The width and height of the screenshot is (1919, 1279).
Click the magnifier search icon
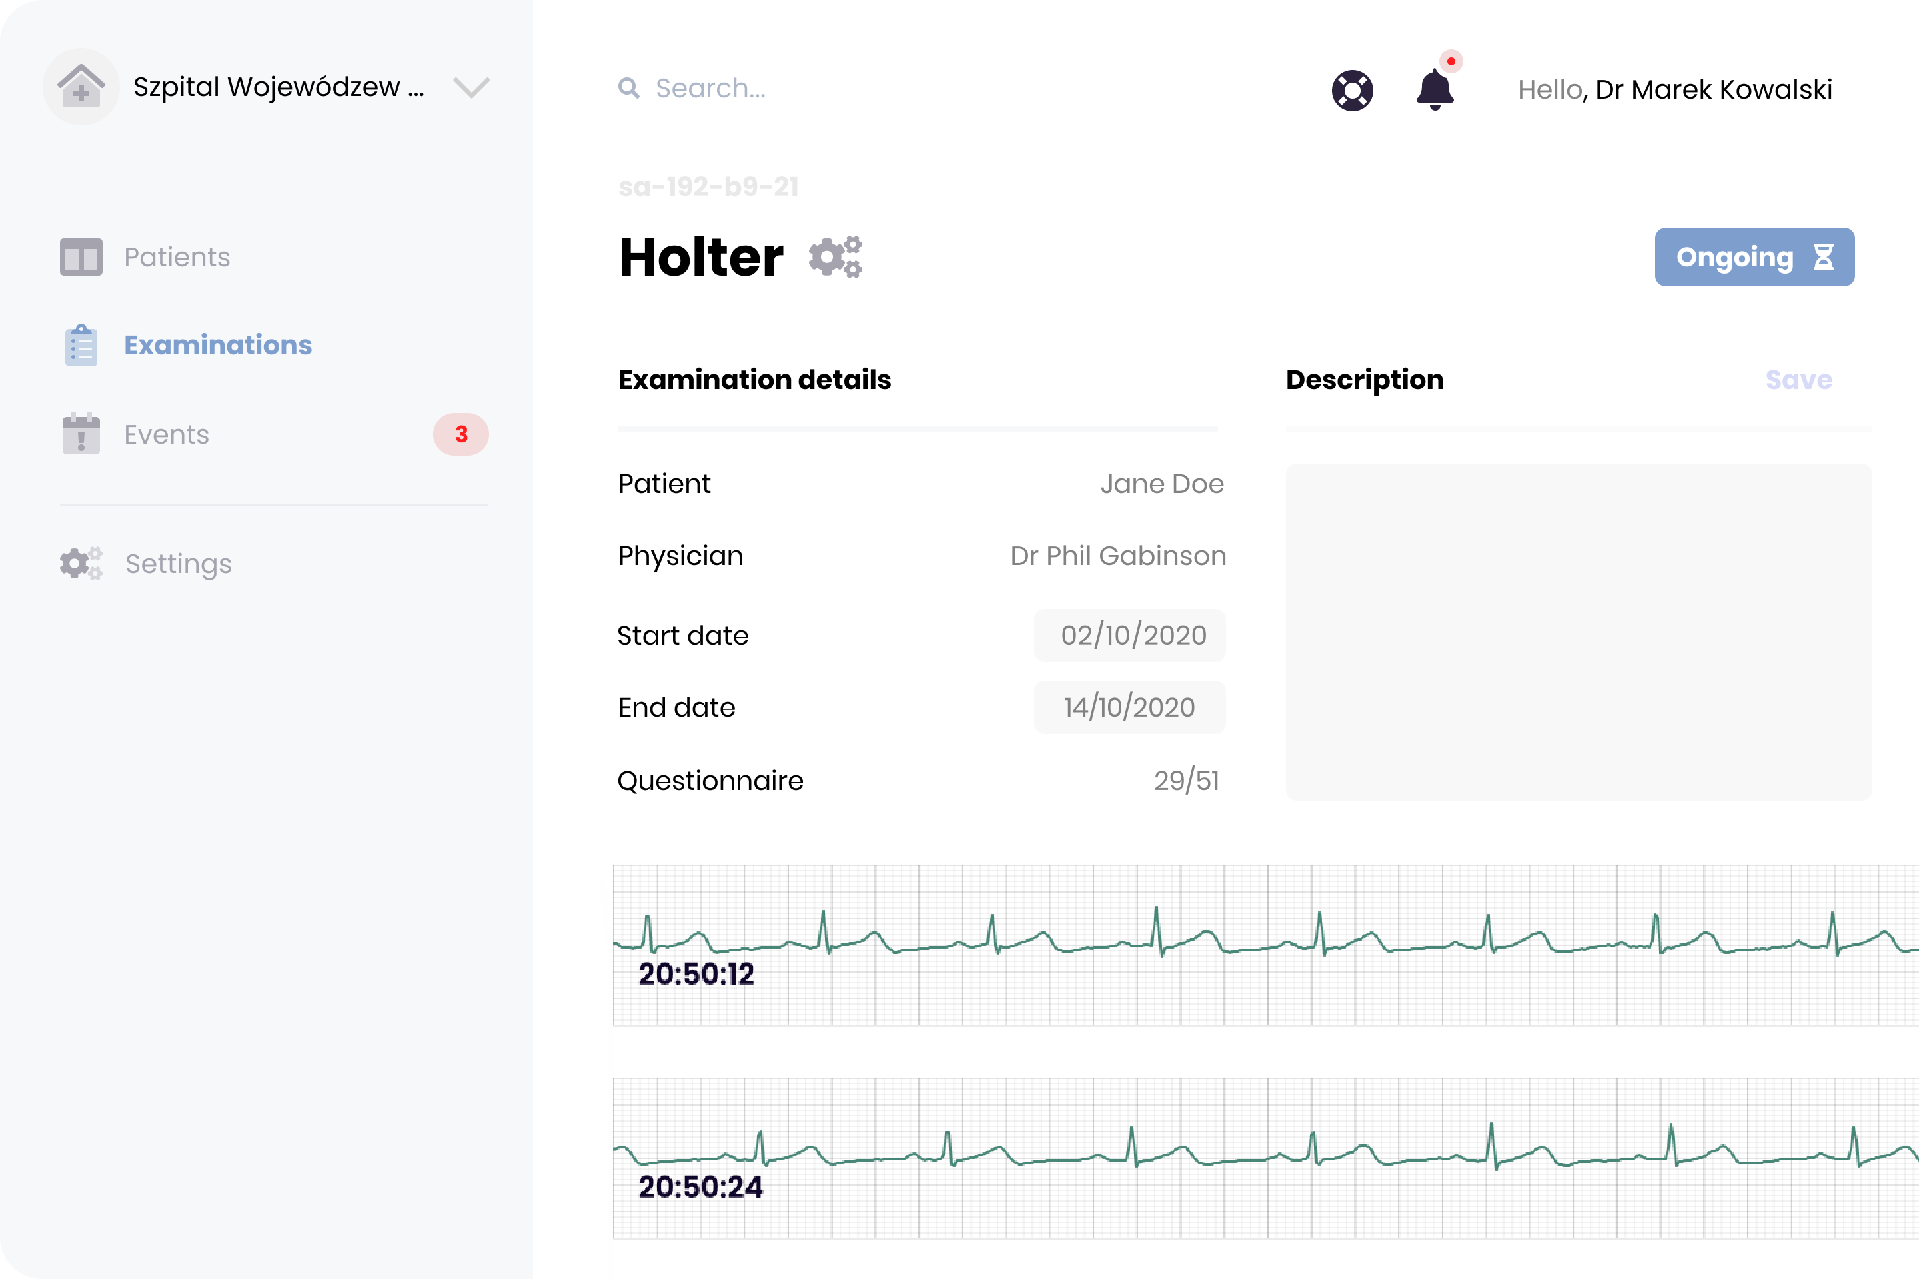(x=628, y=88)
